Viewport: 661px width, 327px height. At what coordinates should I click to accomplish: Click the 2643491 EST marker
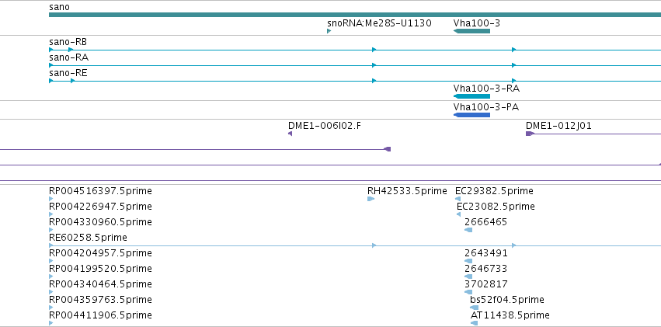(x=468, y=261)
